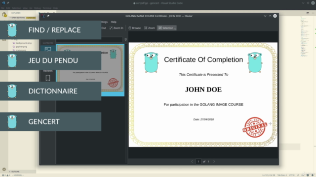
Task: Click the Zoom Out button in Okular toolbar
Action: pos(104,28)
